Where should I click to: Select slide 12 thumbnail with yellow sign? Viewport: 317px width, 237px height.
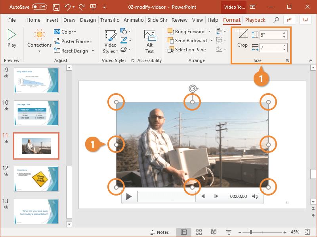[x=36, y=179]
